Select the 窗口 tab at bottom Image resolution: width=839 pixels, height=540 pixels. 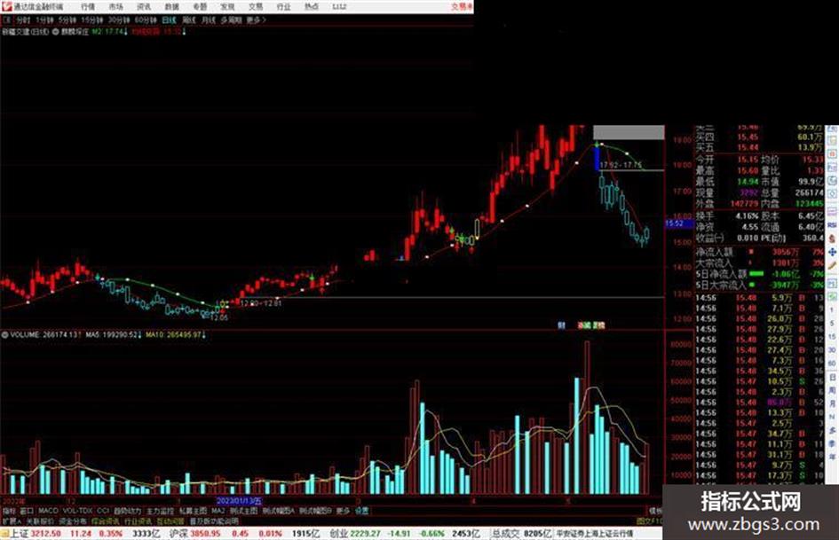tap(27, 511)
